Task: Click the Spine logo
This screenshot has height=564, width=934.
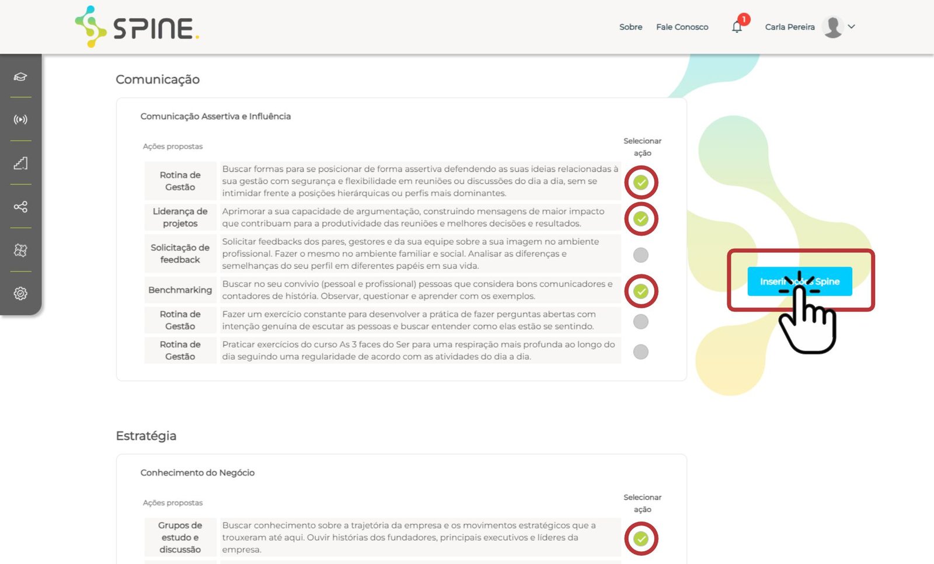Action: click(x=137, y=27)
